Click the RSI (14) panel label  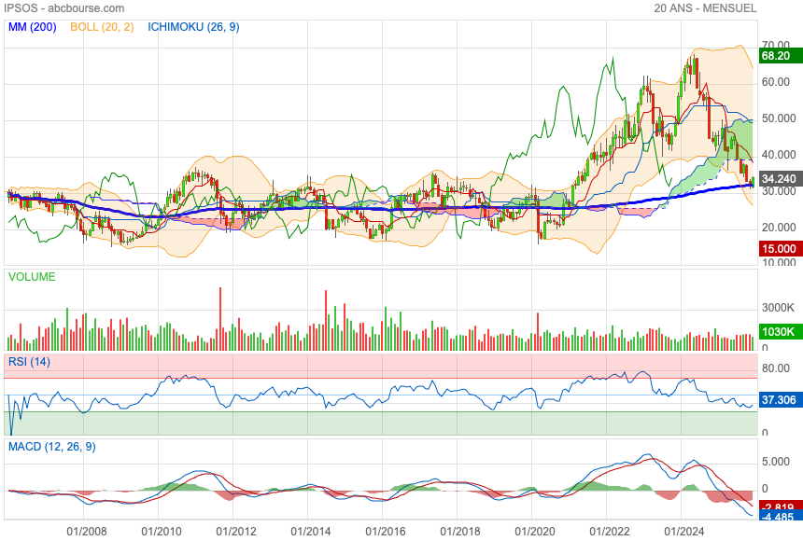[31, 361]
